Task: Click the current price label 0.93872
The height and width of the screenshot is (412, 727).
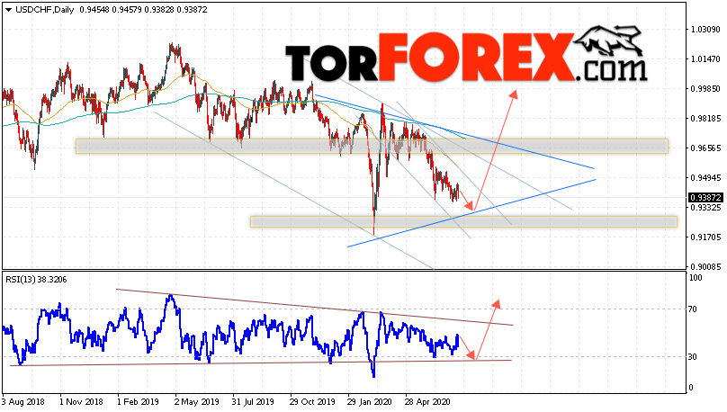Action: (705, 198)
